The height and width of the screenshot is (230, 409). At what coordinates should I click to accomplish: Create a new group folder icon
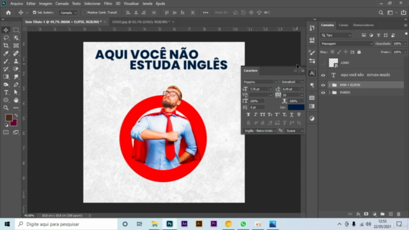pyautogui.click(x=382, y=214)
